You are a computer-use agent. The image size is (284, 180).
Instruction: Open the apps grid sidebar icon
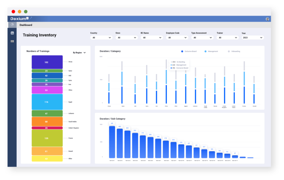12,41
